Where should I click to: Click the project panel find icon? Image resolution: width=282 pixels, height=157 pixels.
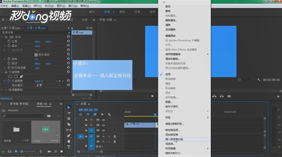point(56,152)
